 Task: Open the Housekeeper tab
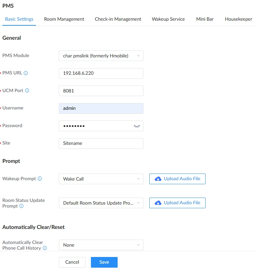pyautogui.click(x=239, y=19)
